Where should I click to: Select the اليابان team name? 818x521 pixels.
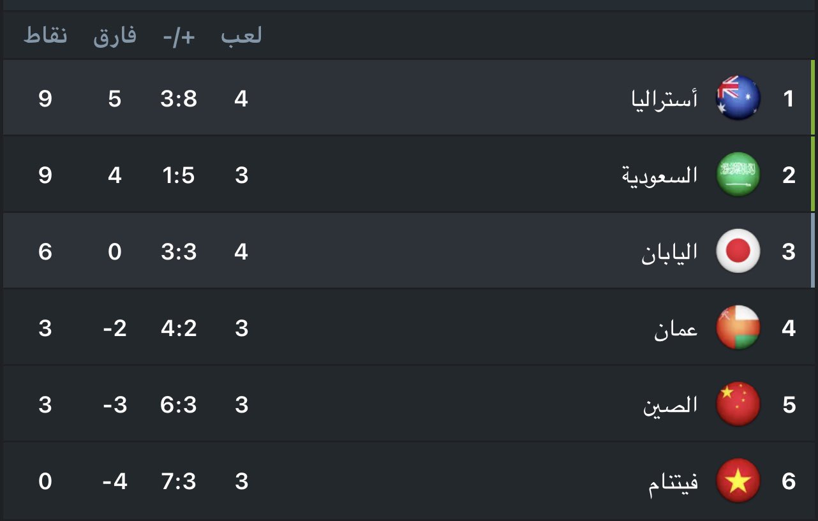tap(669, 253)
